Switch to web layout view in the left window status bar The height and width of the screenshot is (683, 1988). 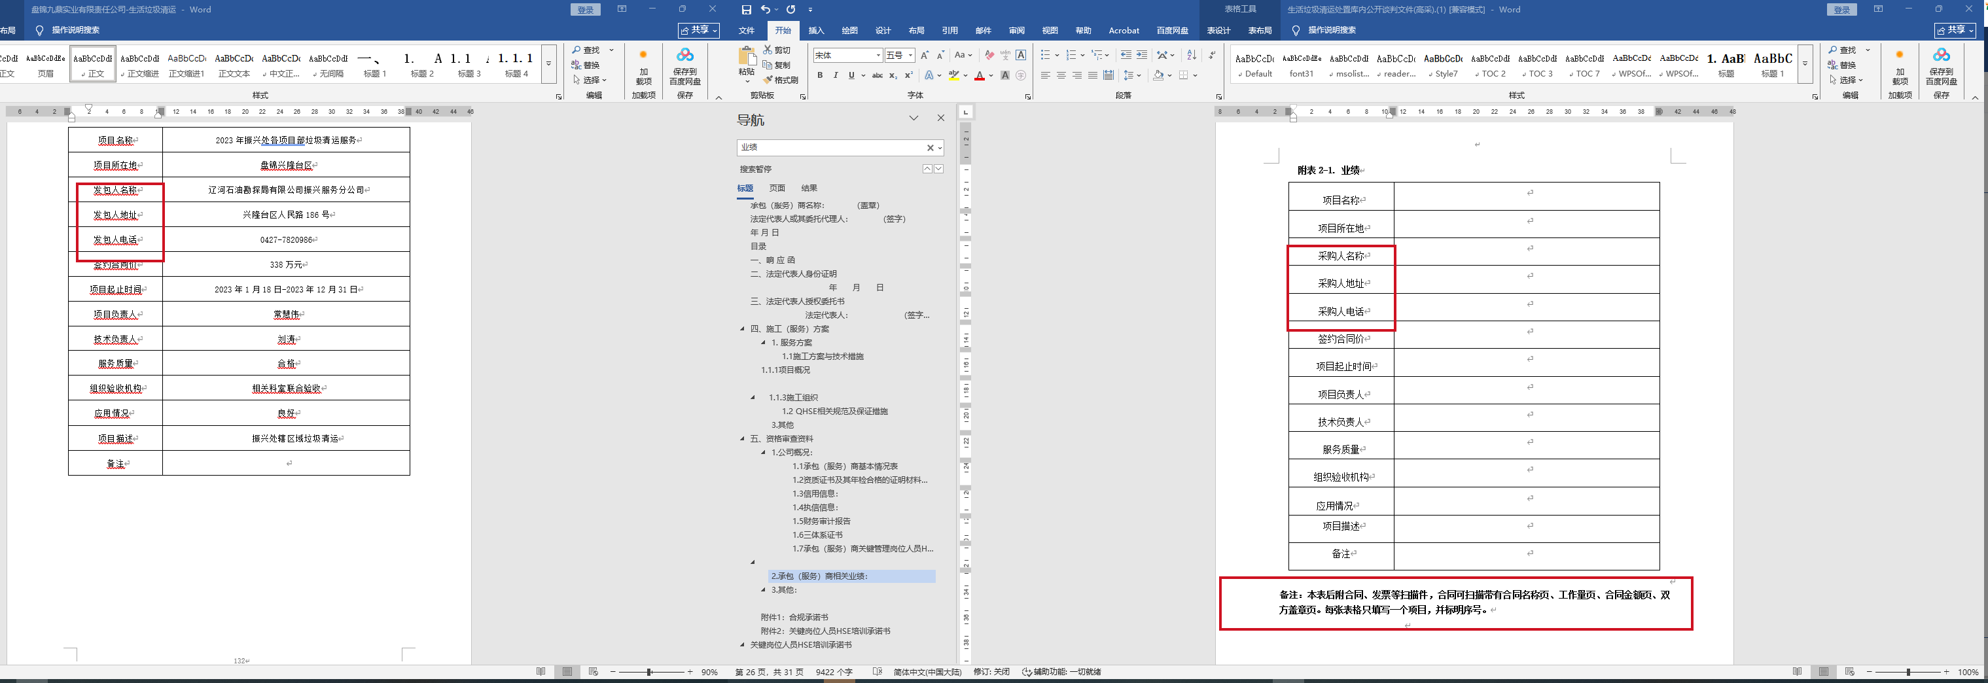click(594, 672)
